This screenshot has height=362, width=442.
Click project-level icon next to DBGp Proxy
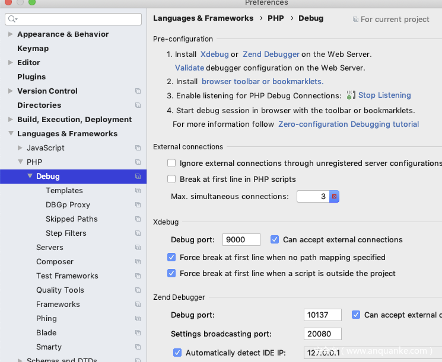coord(138,205)
